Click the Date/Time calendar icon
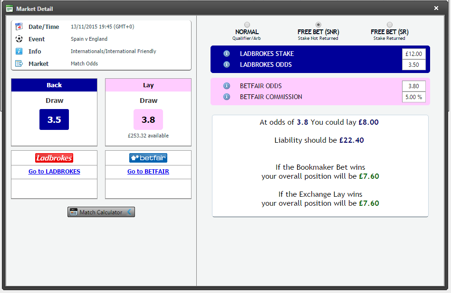The width and height of the screenshot is (451, 293). tap(19, 27)
